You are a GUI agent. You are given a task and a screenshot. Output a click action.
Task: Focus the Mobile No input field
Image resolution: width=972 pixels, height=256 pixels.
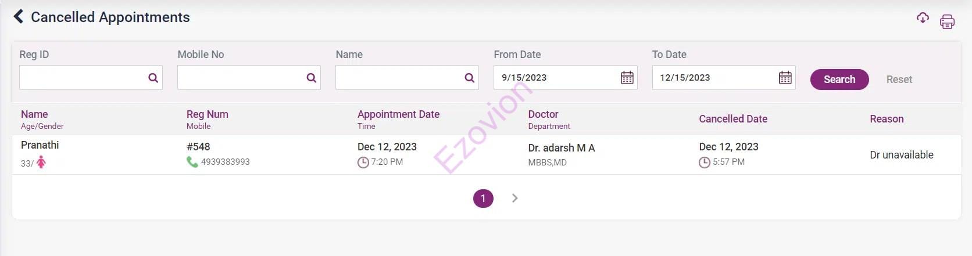240,78
